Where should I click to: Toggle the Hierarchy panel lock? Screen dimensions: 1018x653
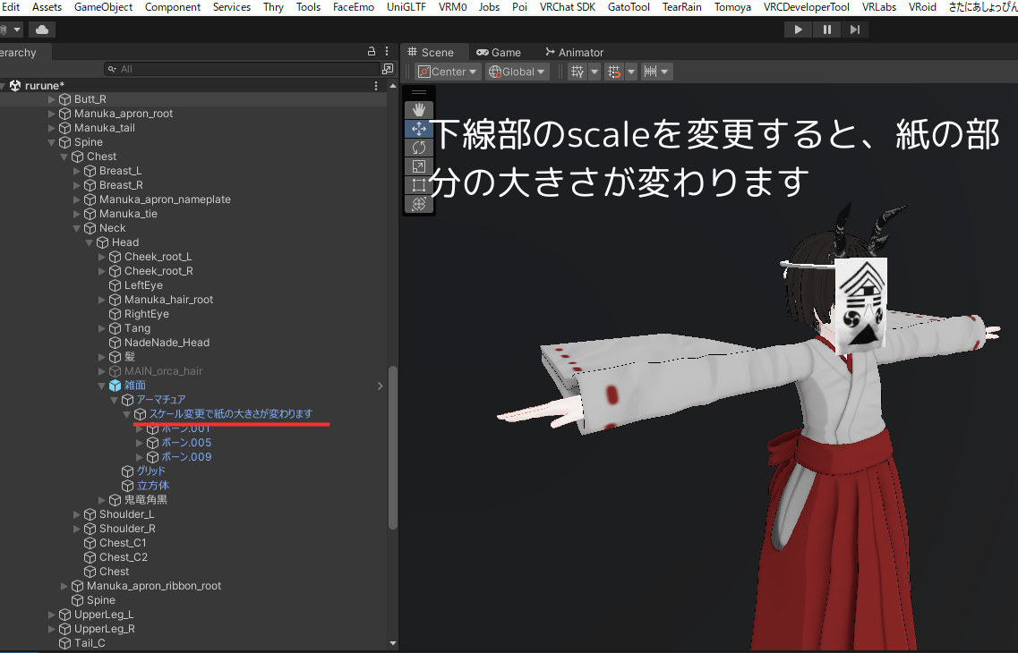[x=372, y=51]
